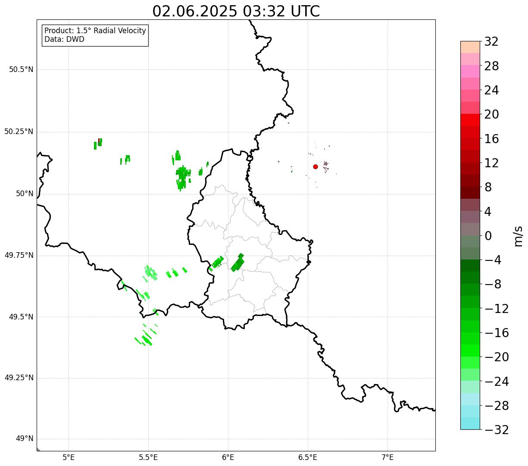Click the colorbar tick label 32
This screenshot has width=528, height=466.
pyautogui.click(x=491, y=42)
